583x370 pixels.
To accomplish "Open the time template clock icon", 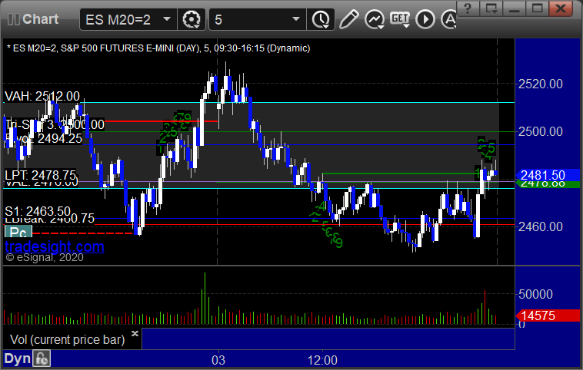I will [x=321, y=19].
